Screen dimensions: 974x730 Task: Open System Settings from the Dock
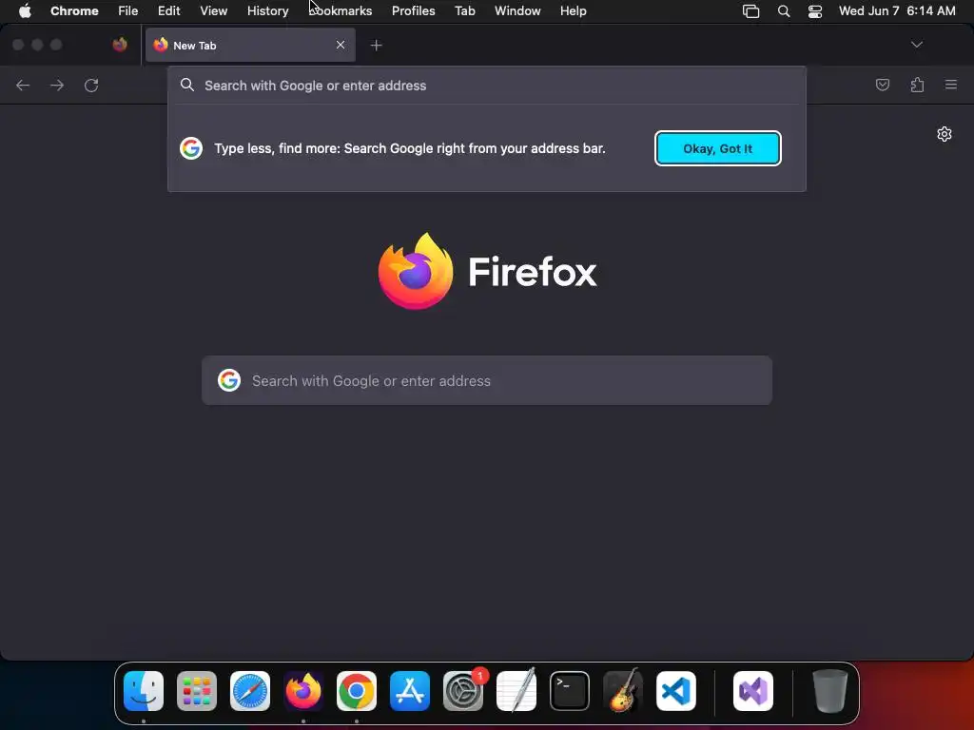(463, 691)
